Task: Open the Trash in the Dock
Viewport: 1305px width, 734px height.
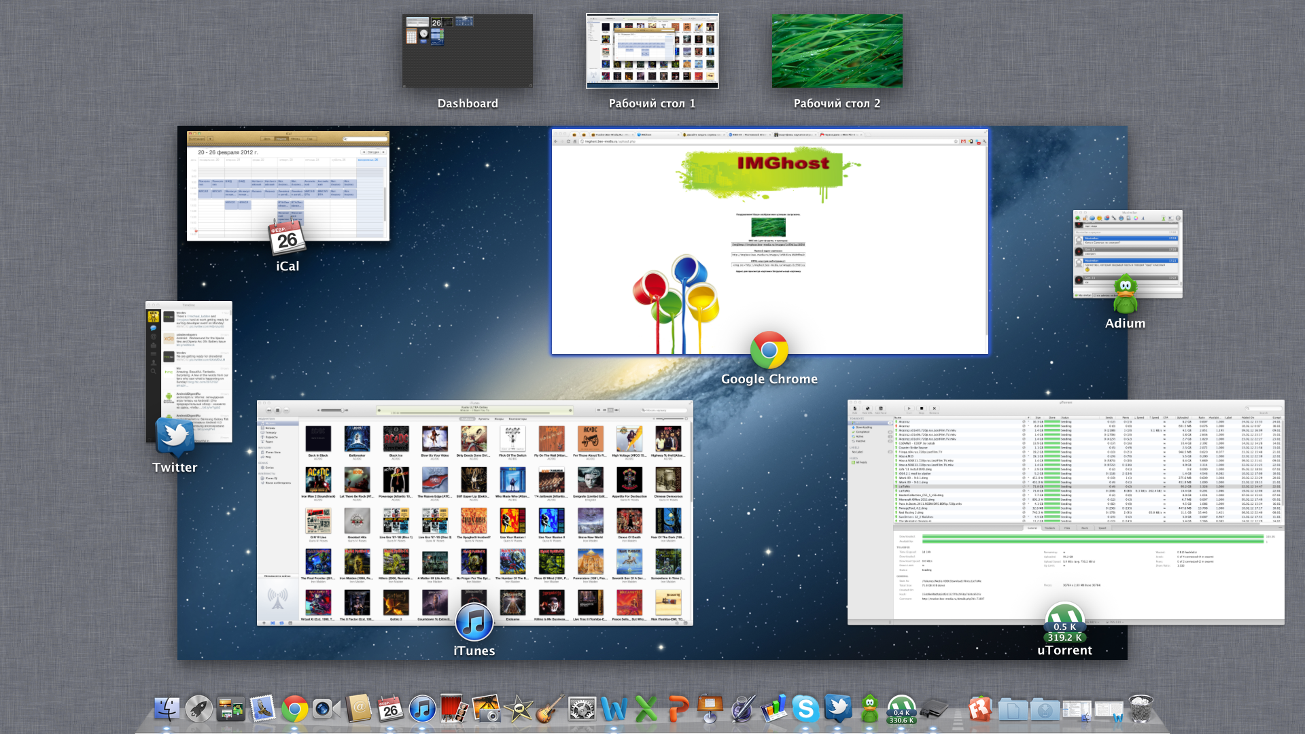Action: [1141, 709]
